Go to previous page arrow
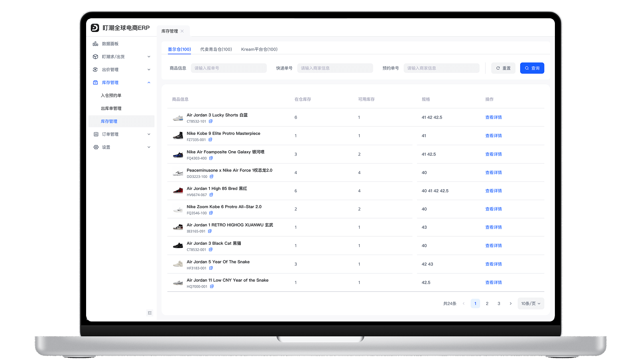This screenshot has width=641, height=364. click(x=464, y=304)
